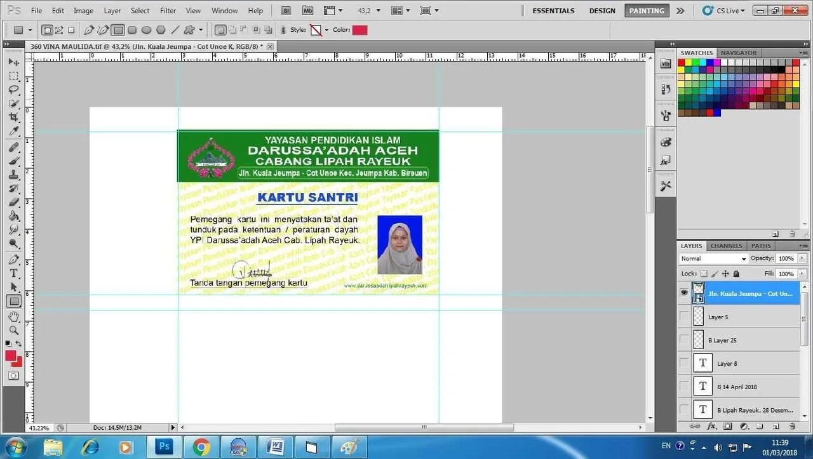Open the Image menu
The height and width of the screenshot is (459, 813).
83,11
